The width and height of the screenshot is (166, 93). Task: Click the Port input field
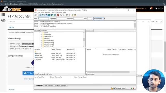pyautogui.click(x=90, y=19)
